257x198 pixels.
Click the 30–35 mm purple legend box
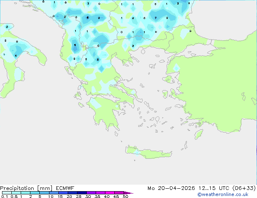[x=91, y=193]
